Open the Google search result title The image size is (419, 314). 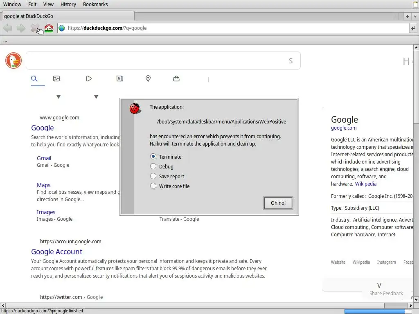pos(43,128)
